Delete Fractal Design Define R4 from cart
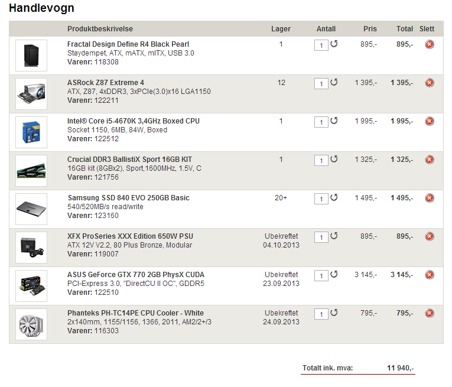This screenshot has width=452, height=387. tap(430, 44)
